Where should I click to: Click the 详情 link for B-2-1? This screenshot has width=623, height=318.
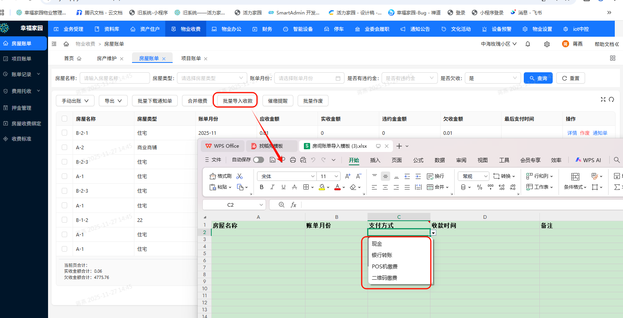tap(572, 133)
